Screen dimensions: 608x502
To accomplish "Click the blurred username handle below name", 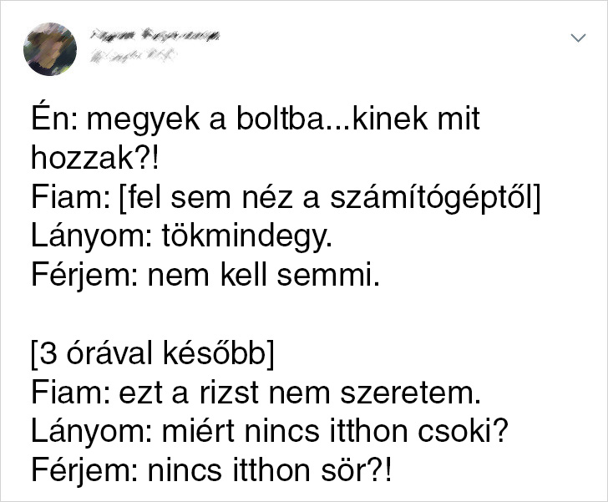I will click(133, 56).
